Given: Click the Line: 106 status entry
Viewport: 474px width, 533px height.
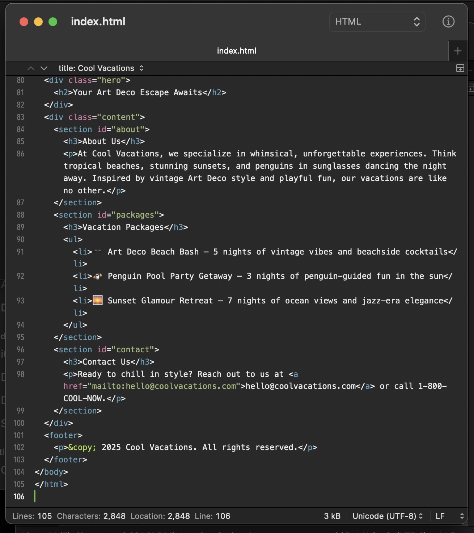Looking at the screenshot, I should tap(212, 516).
